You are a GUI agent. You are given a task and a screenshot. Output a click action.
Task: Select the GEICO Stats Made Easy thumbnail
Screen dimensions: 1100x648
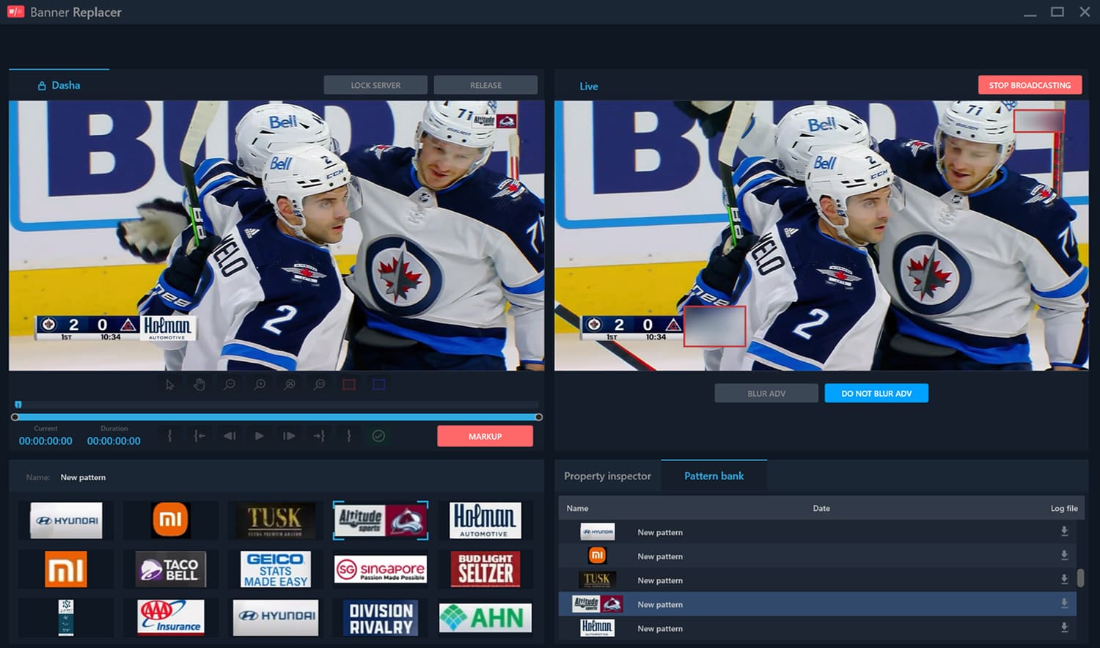276,569
